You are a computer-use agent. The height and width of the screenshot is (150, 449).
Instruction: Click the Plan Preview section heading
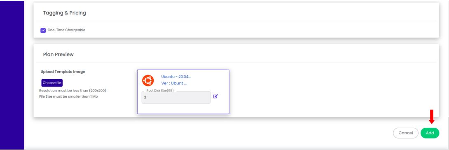[58, 54]
